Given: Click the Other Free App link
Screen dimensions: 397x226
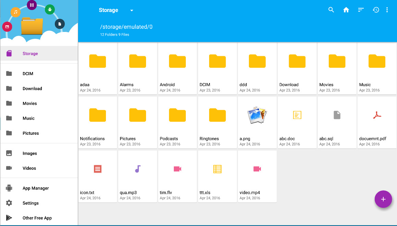Looking at the screenshot, I should [x=37, y=218].
